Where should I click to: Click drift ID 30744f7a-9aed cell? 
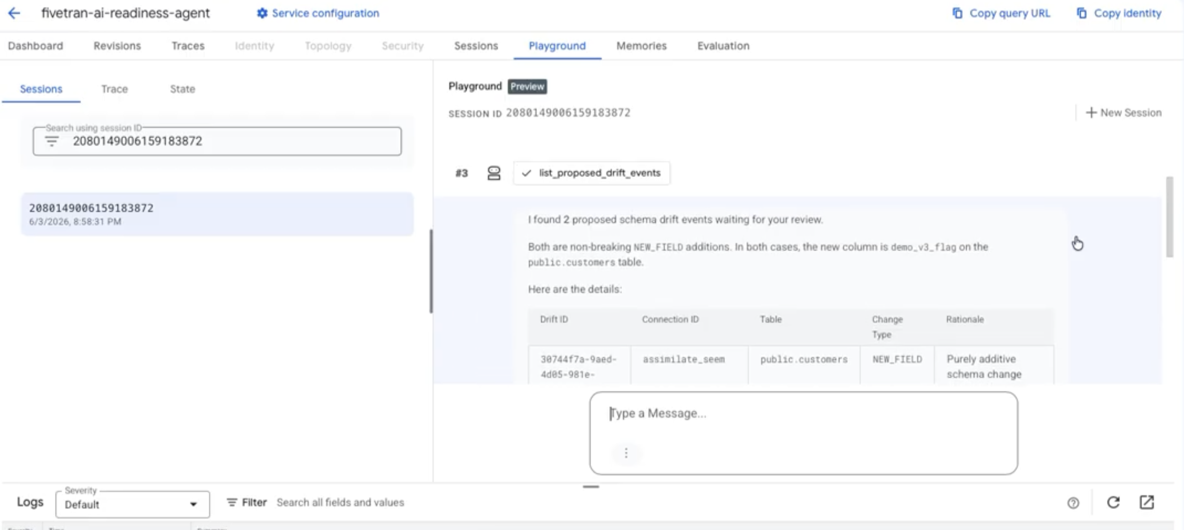(x=578, y=367)
